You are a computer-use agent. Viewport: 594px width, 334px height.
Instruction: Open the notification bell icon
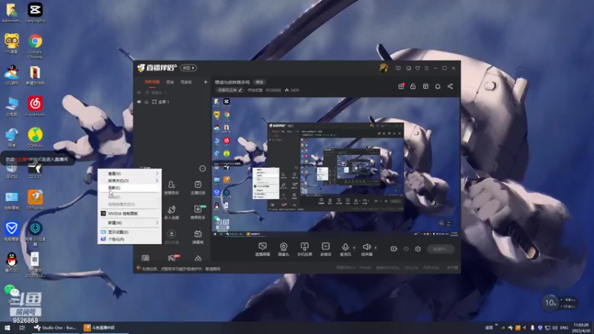(437, 86)
